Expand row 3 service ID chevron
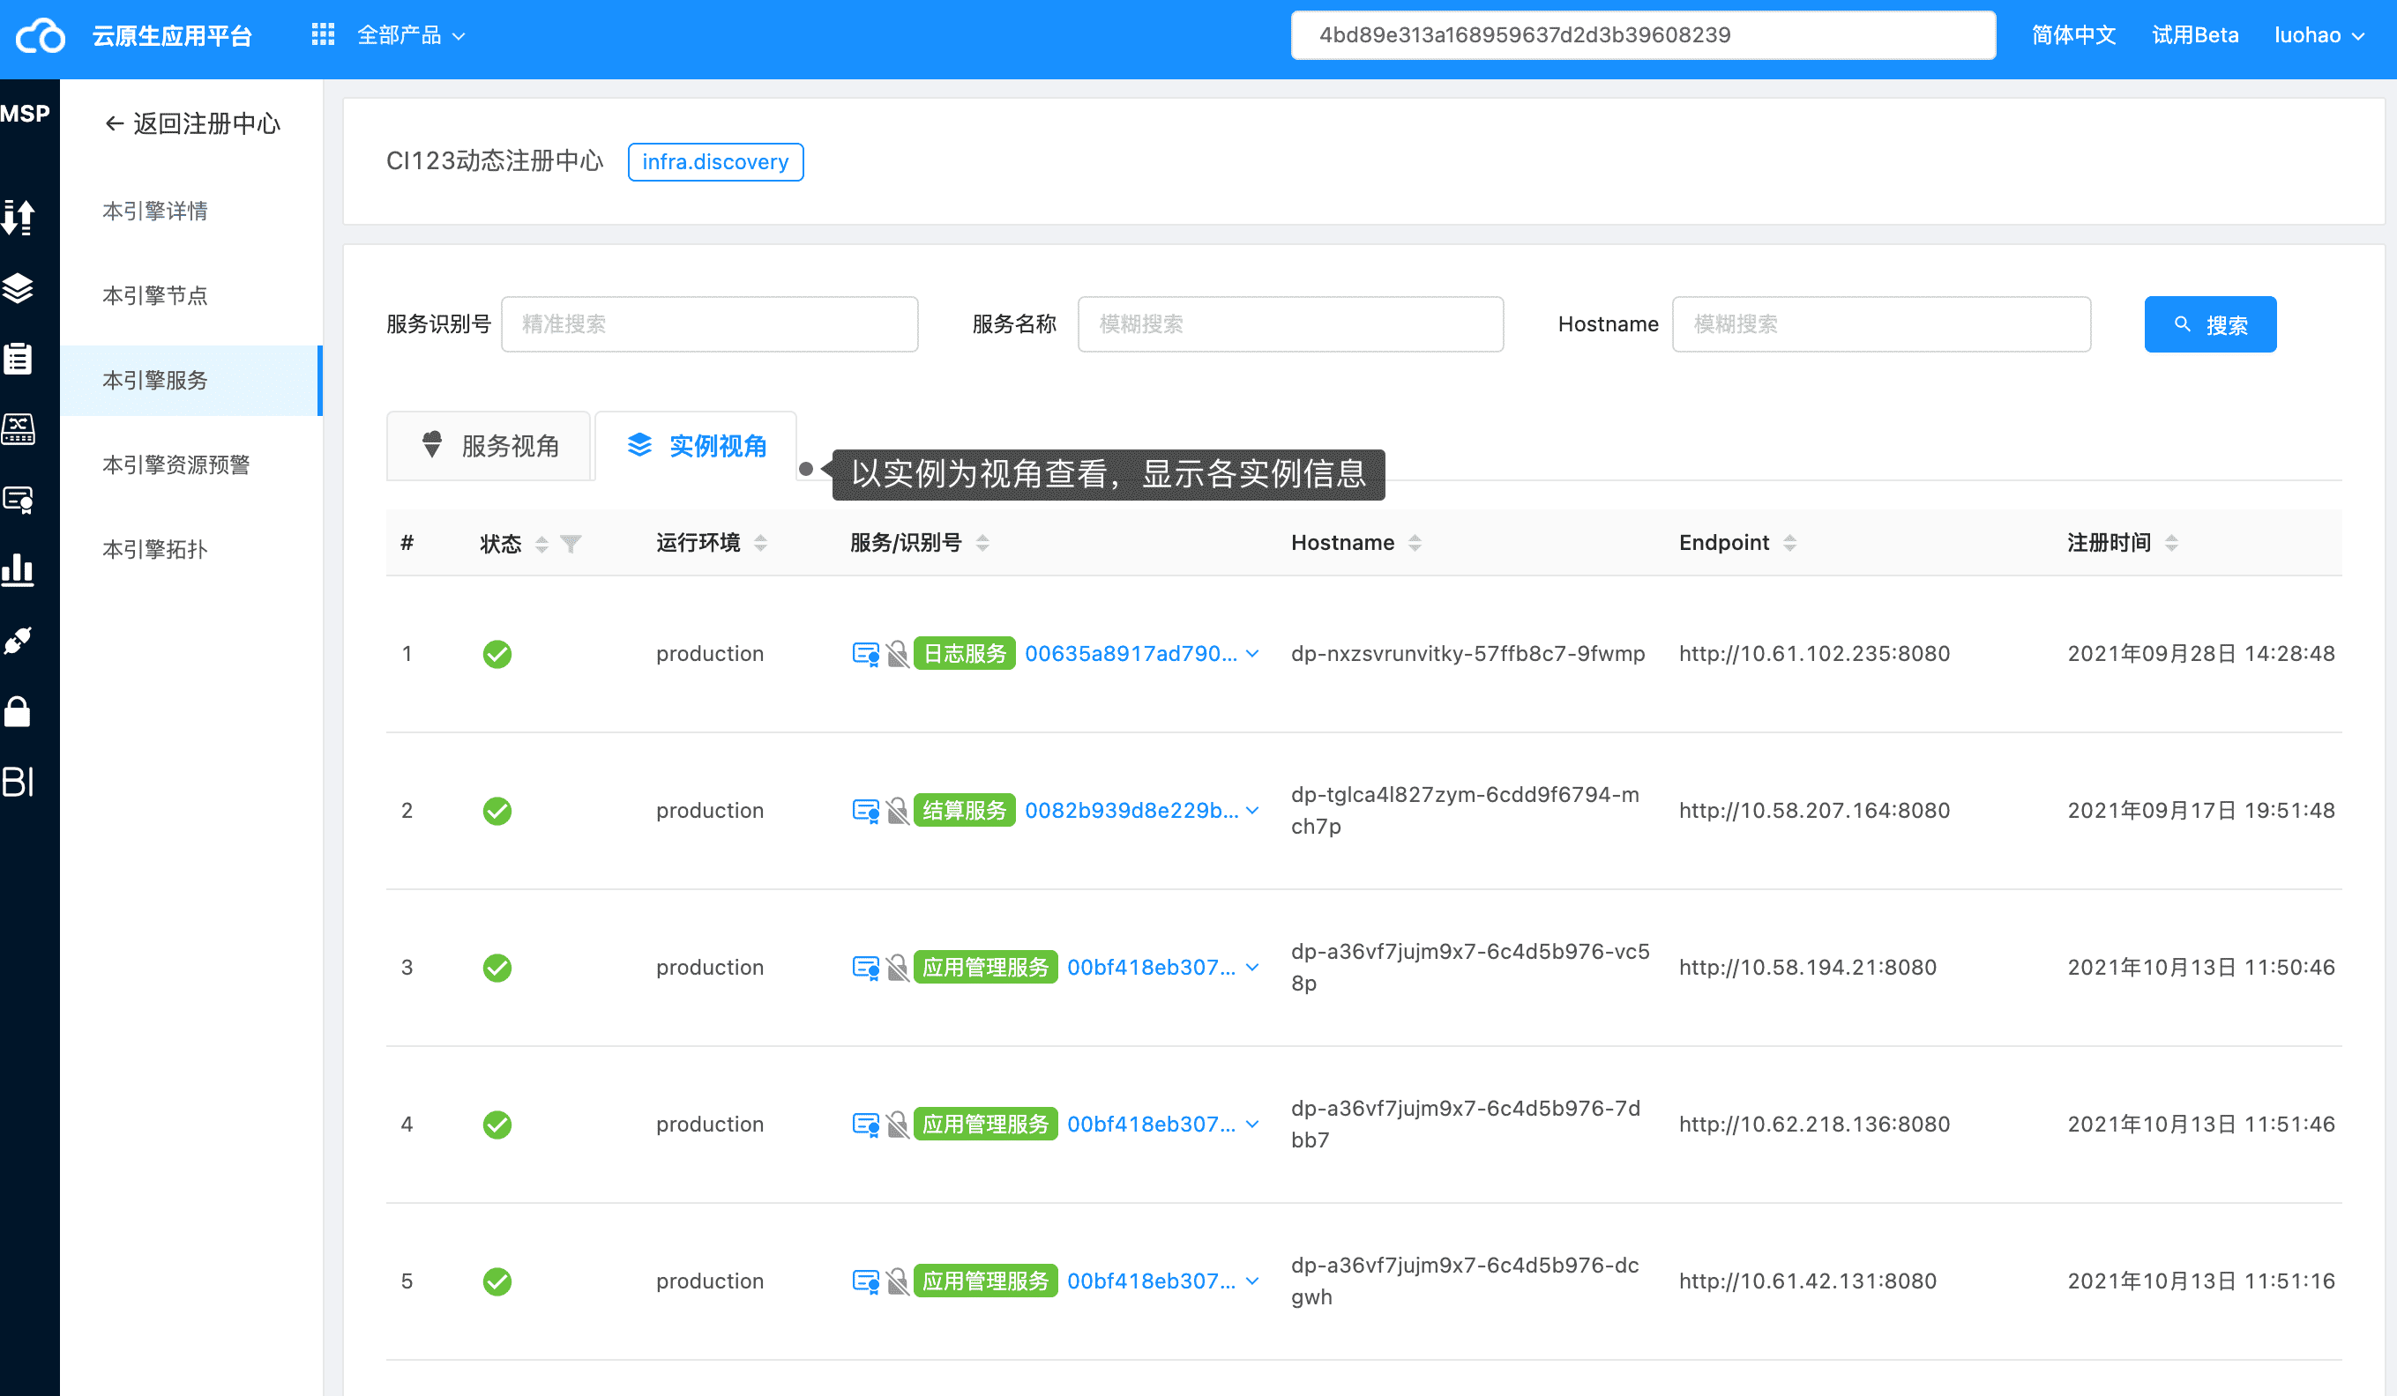This screenshot has width=2397, height=1396. coord(1252,968)
